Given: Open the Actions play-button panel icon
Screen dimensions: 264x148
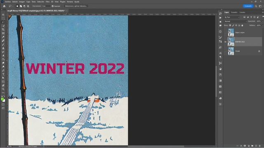Looking at the screenshot, I should coord(220,18).
